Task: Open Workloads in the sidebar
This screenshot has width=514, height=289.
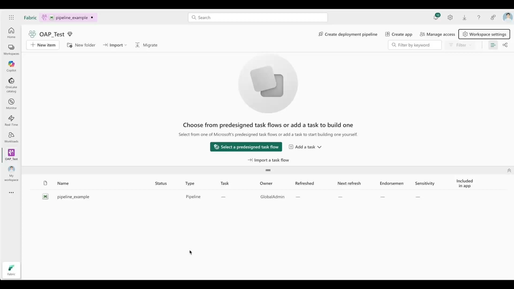Action: [11, 137]
